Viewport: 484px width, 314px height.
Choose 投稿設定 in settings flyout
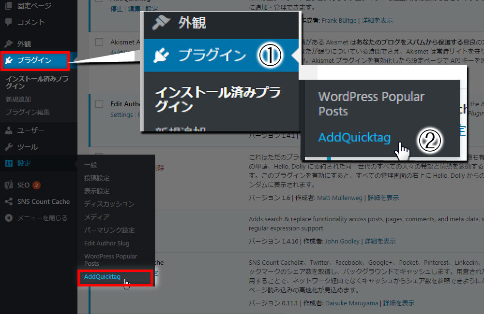97,178
